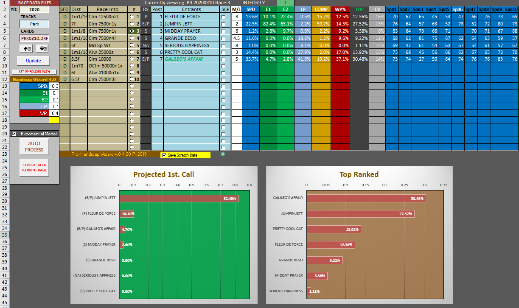Scratch JUMPIN JETT using SCR checkbox

click(224, 24)
